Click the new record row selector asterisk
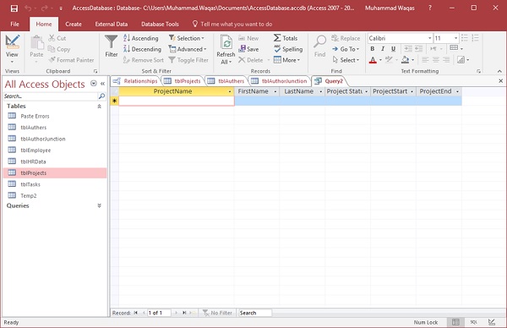507x328 pixels. tap(114, 101)
